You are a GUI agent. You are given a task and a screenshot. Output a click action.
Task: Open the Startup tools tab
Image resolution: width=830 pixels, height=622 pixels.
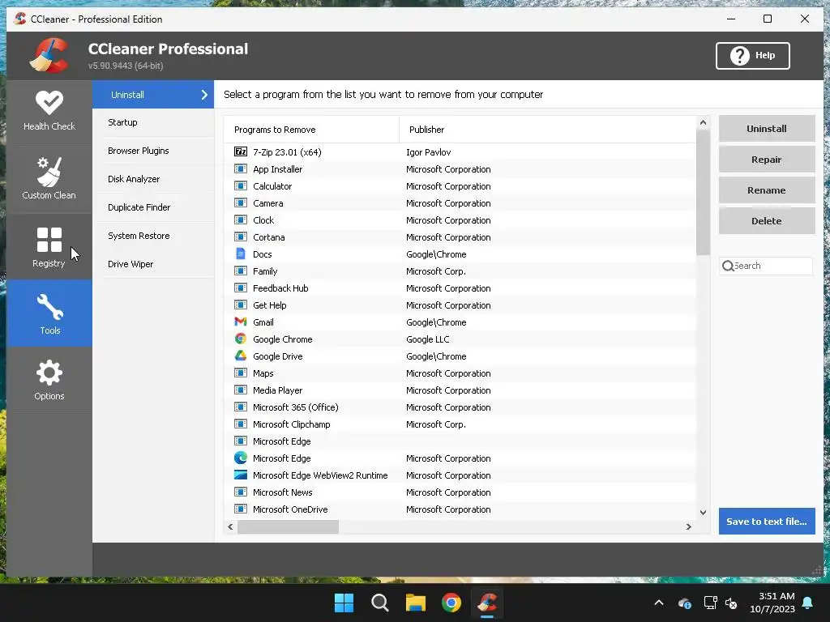[153, 123]
